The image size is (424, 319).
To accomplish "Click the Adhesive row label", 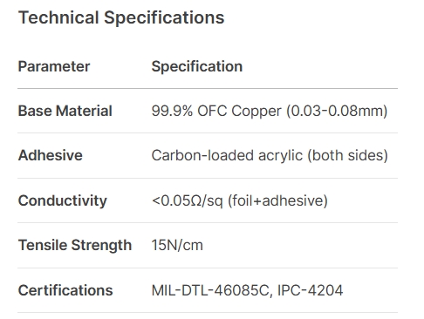I will [x=51, y=155].
